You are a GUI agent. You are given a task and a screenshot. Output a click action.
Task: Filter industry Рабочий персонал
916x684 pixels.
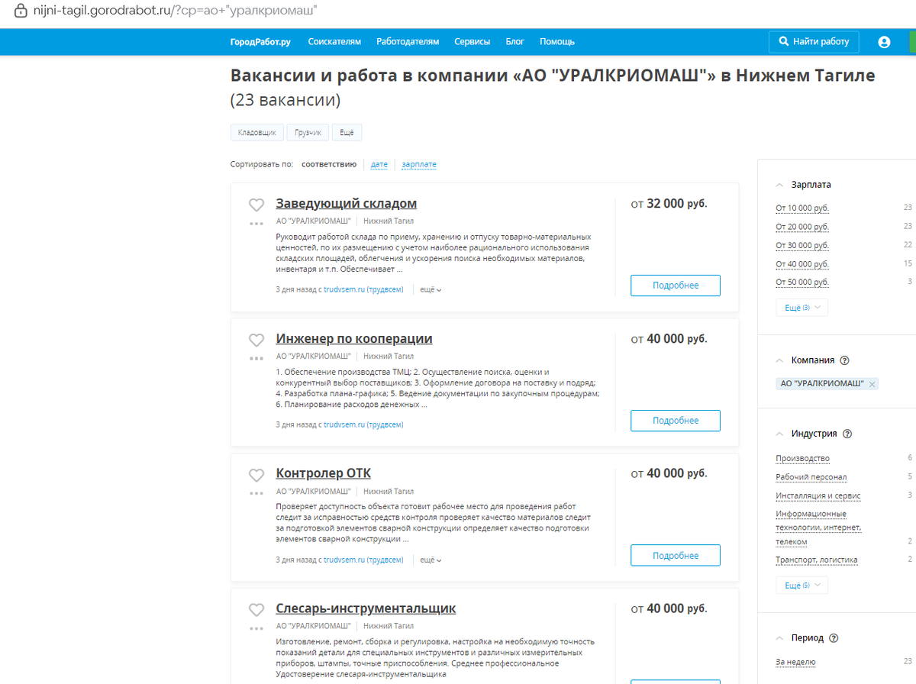click(811, 477)
